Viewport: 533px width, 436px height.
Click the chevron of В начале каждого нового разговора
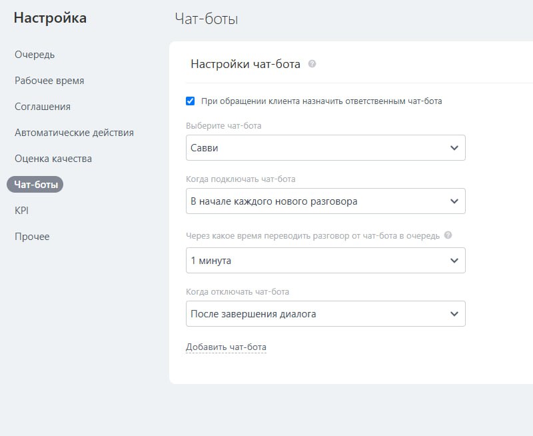tap(454, 201)
